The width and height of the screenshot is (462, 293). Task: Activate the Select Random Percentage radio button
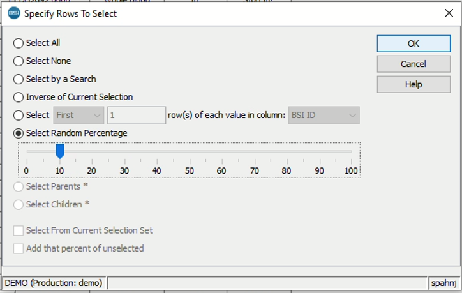(x=19, y=133)
